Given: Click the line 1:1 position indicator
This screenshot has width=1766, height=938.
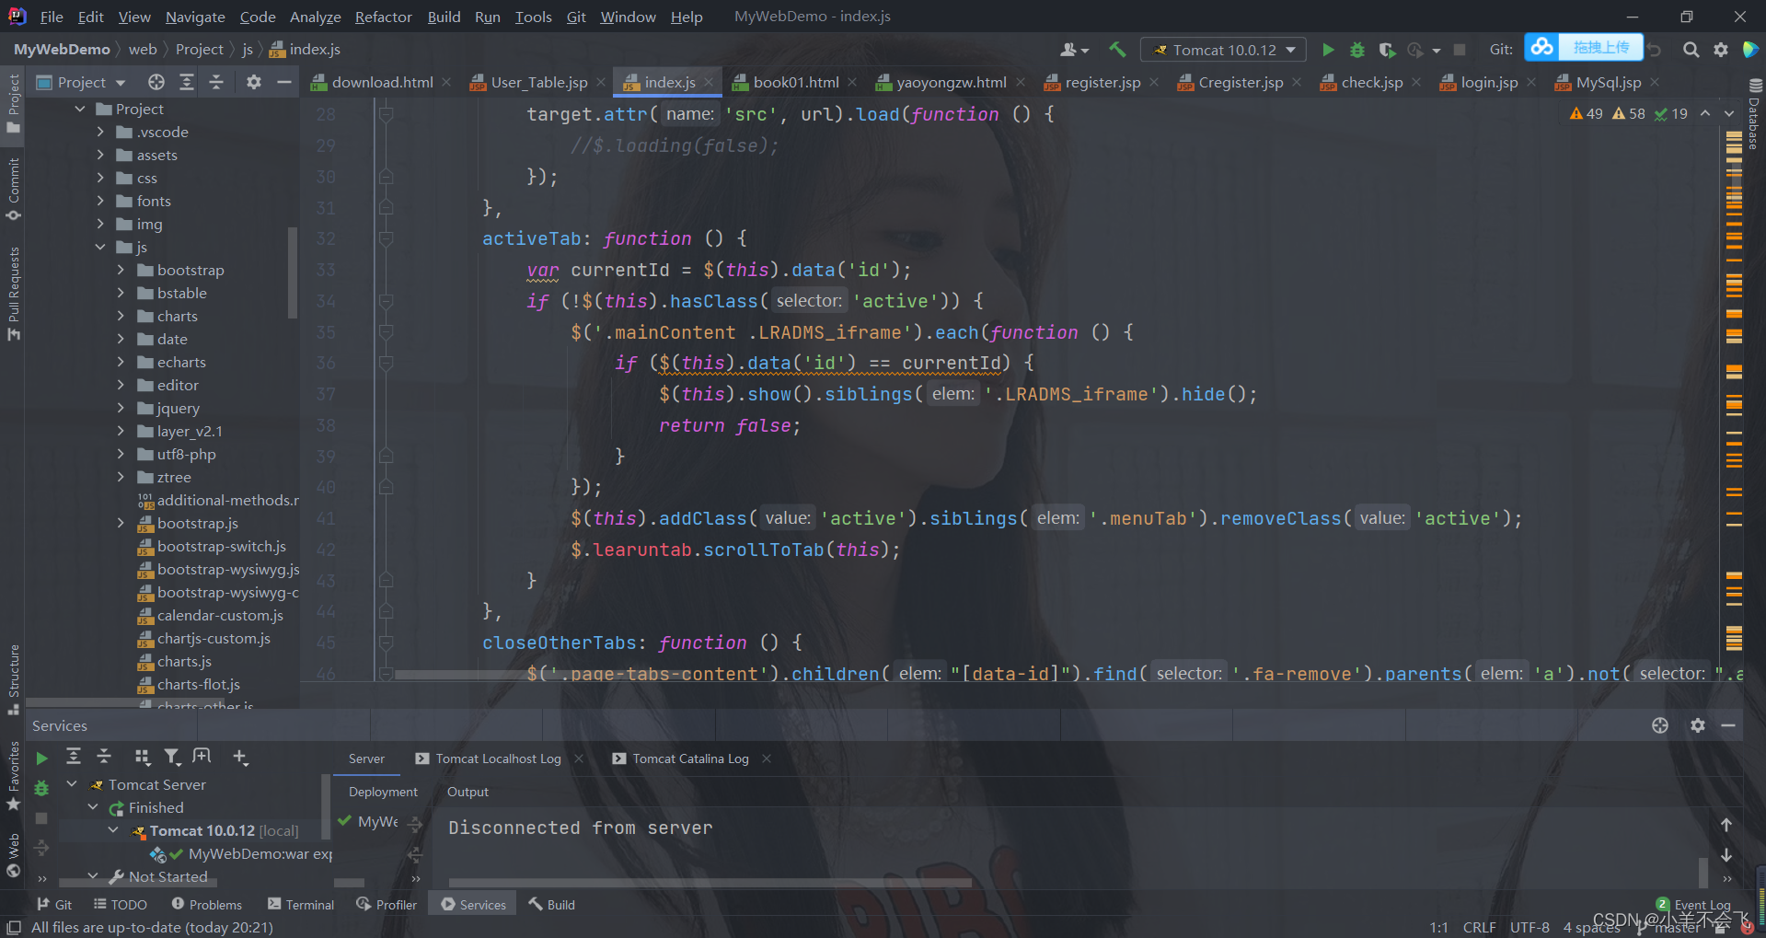Looking at the screenshot, I should pos(1437,927).
